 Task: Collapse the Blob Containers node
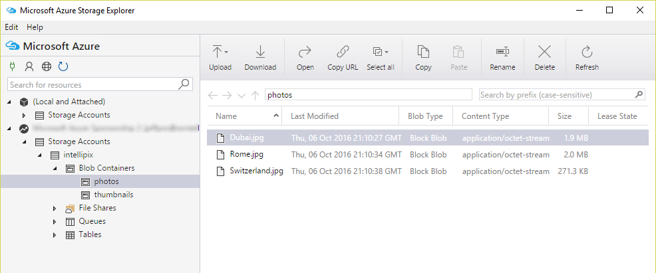tap(55, 169)
